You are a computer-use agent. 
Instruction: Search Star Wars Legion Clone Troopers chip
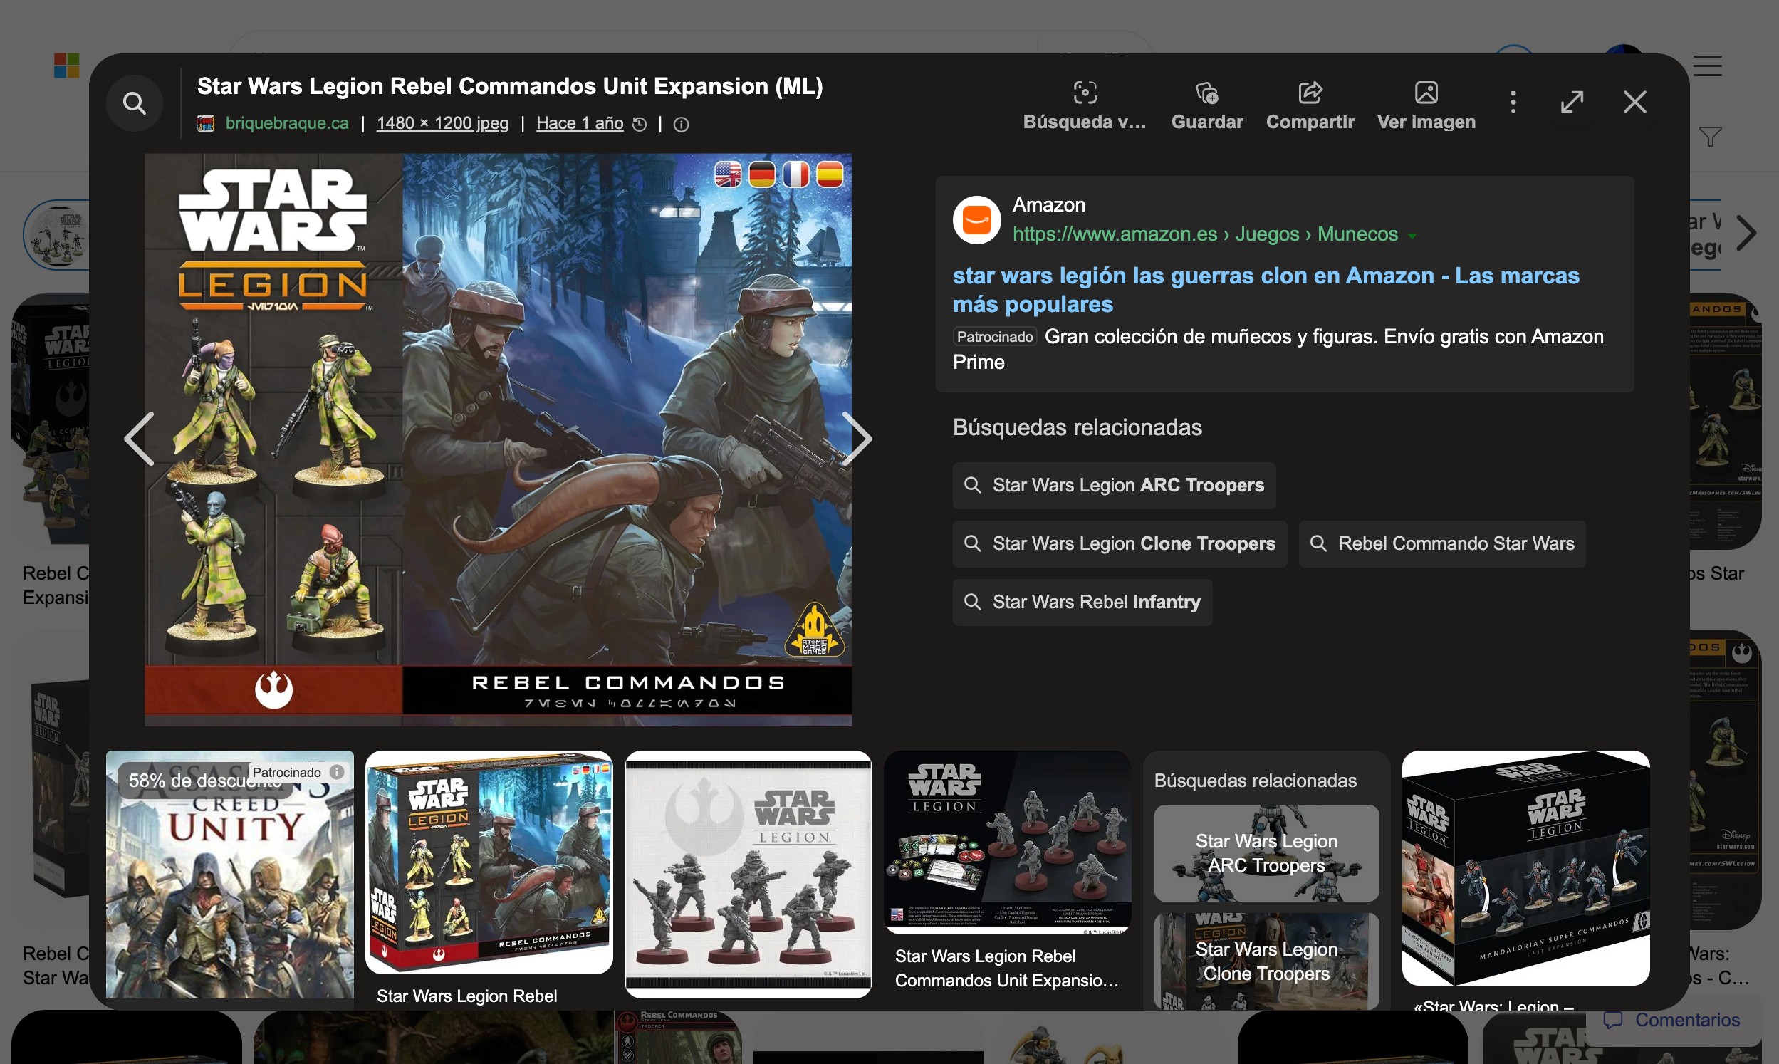click(1120, 544)
